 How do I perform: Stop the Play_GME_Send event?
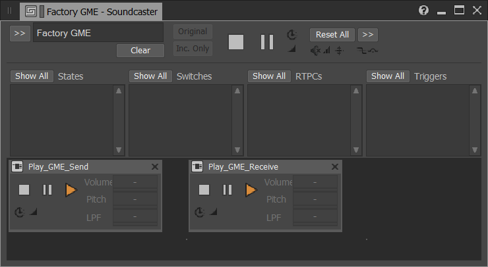[x=24, y=189]
